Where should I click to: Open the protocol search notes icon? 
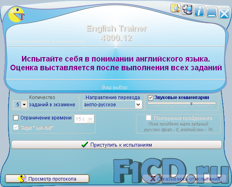pos(175,8)
